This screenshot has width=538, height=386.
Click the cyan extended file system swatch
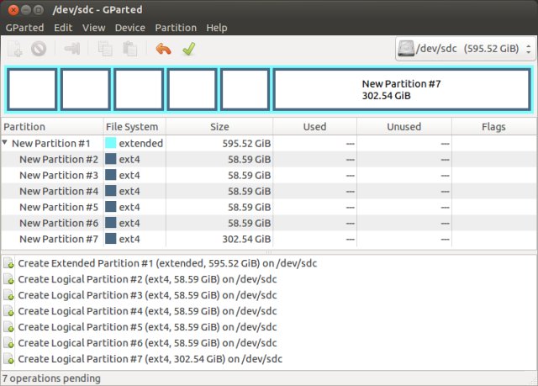tap(111, 144)
